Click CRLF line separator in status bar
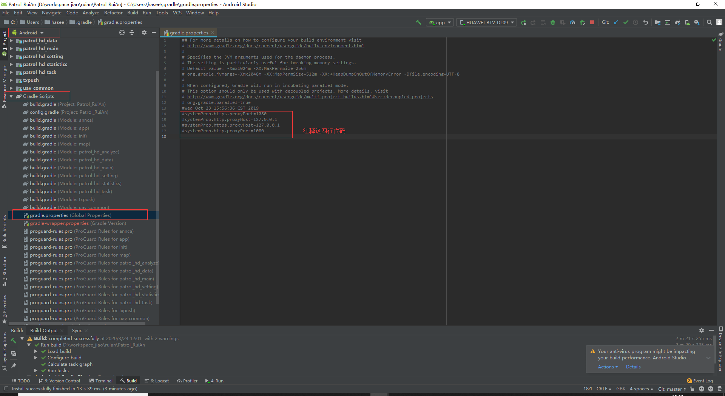 [x=603, y=389]
